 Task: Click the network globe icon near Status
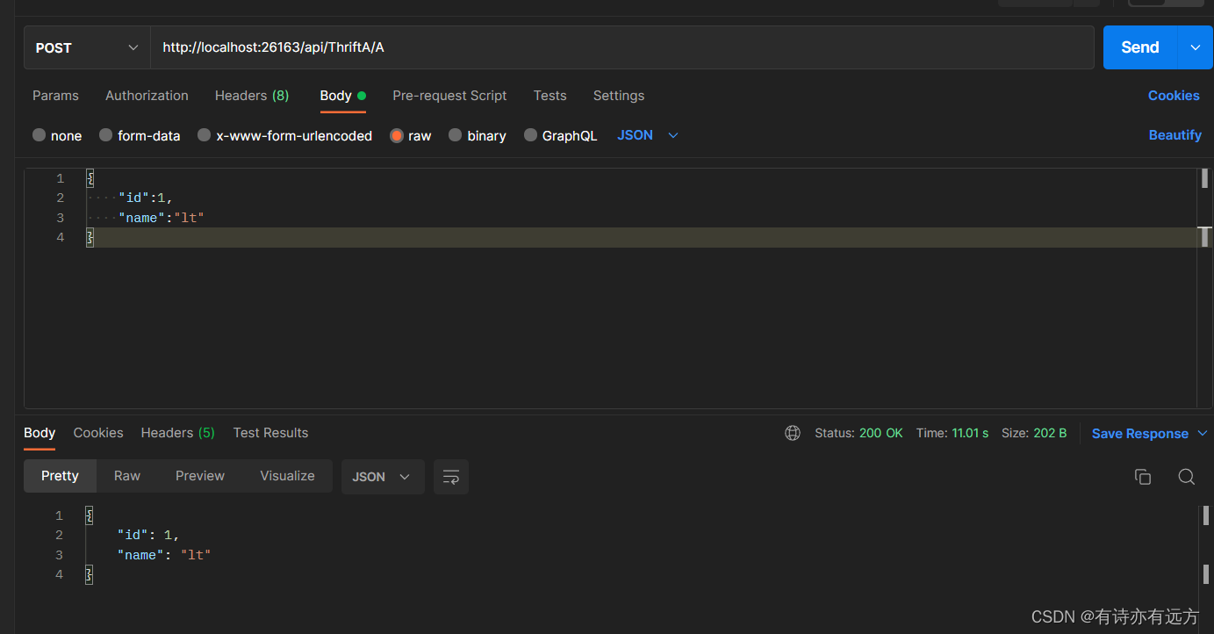tap(793, 433)
